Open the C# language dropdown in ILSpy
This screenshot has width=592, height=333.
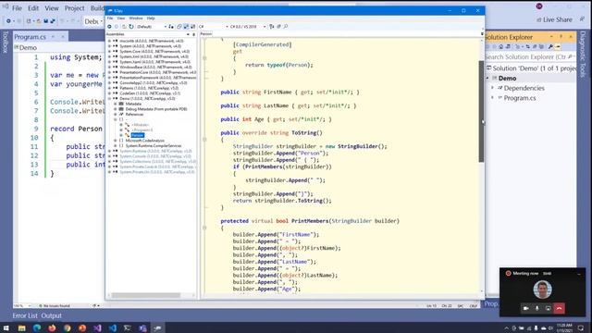coord(214,27)
